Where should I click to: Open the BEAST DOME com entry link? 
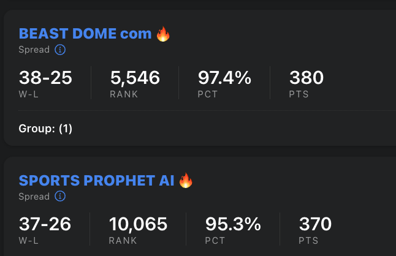click(x=85, y=34)
